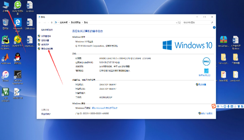Open Remote settings in left sidebar
This screenshot has height=140, width=244.
45,41
